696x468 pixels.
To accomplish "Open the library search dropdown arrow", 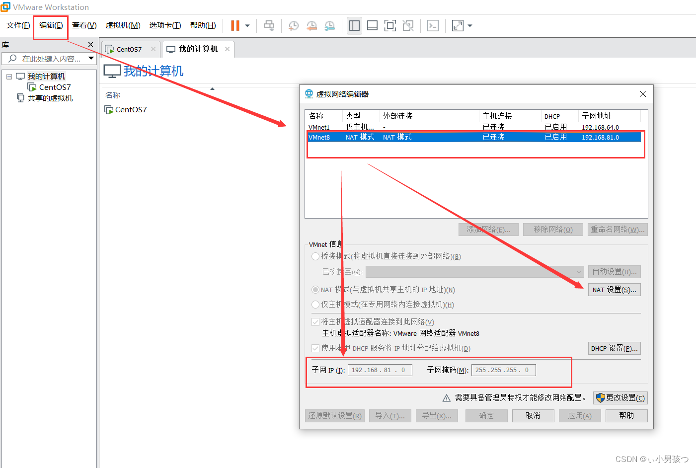I will point(91,59).
